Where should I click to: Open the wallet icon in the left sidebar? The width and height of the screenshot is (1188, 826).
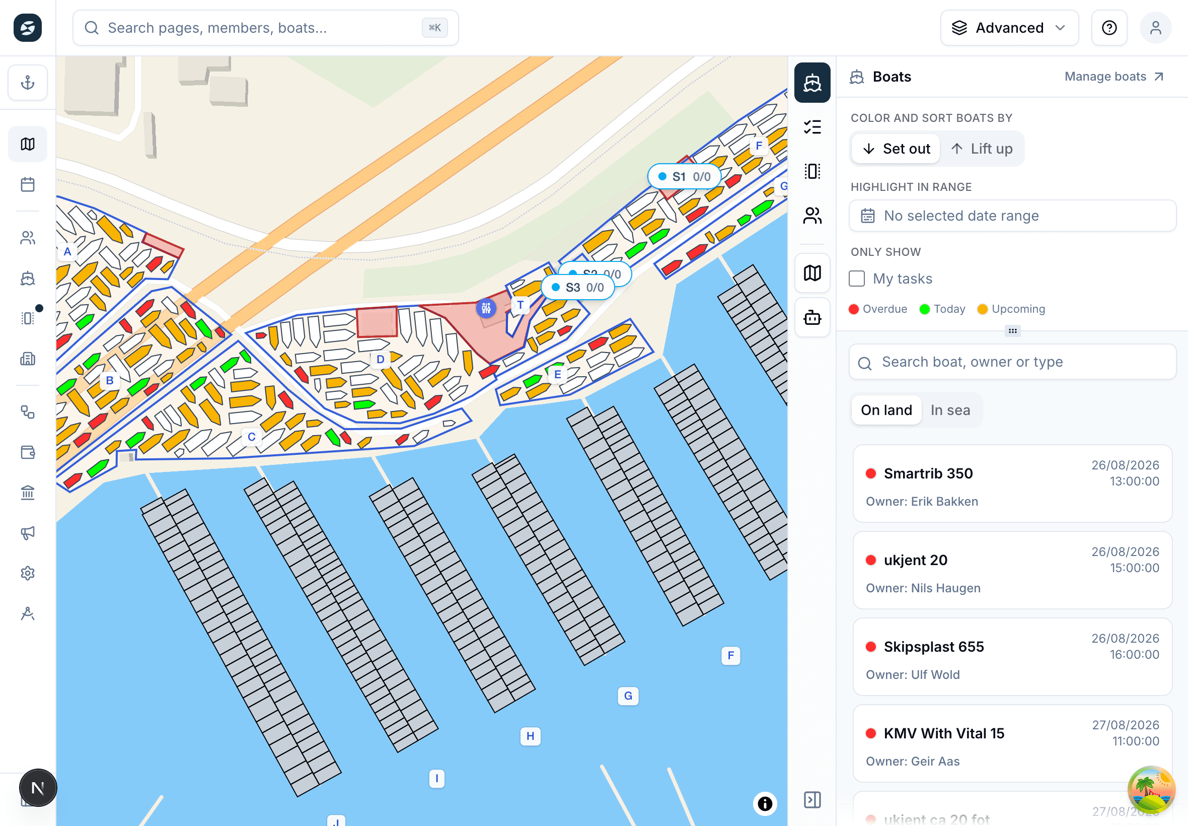click(x=27, y=452)
